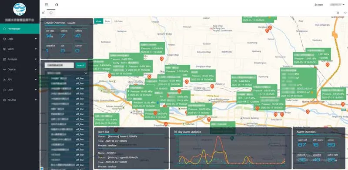Select map pin below 0.534 MPa label
Image resolution: width=348 pixels, height=170 pixels.
pyautogui.click(x=162, y=59)
